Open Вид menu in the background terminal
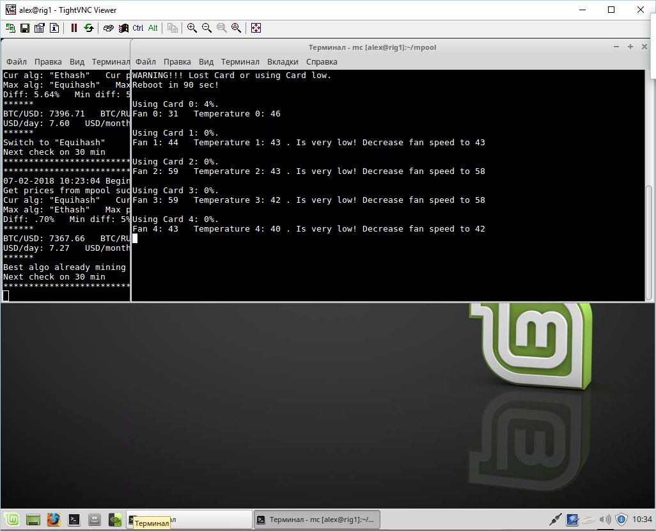 pos(77,62)
